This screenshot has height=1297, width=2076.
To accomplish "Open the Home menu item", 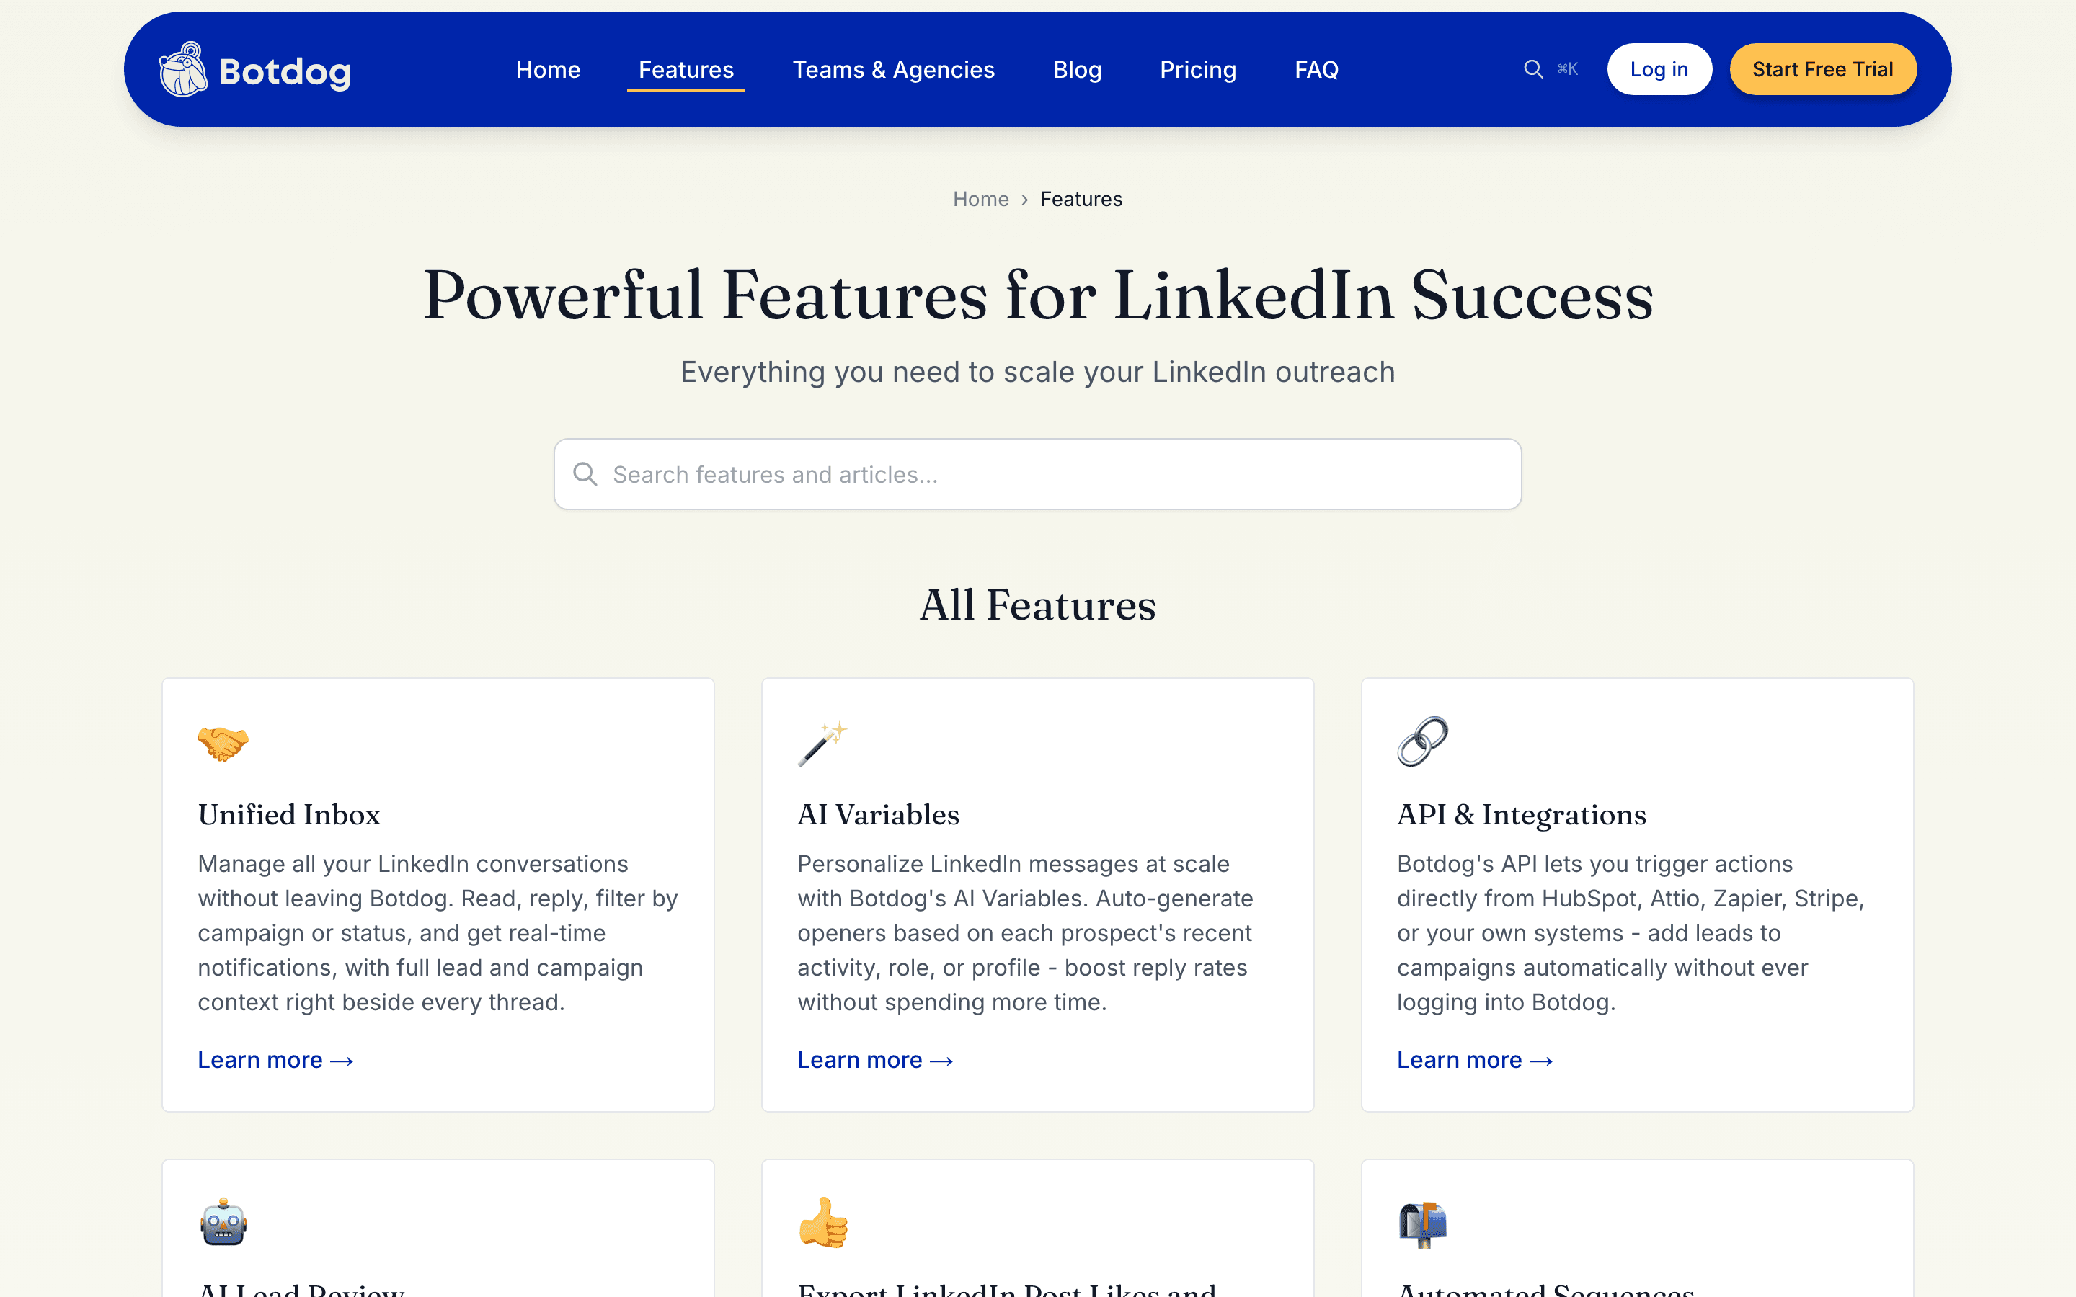I will click(x=548, y=69).
